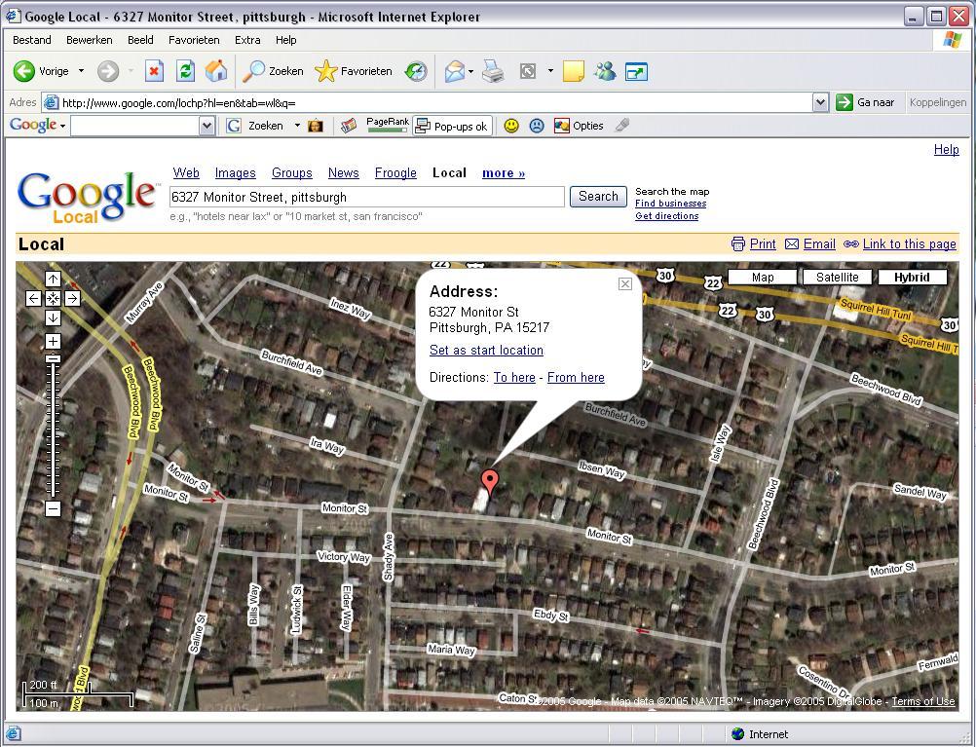Recenter map with center pan button
This screenshot has width=976, height=747.
pos(53,298)
